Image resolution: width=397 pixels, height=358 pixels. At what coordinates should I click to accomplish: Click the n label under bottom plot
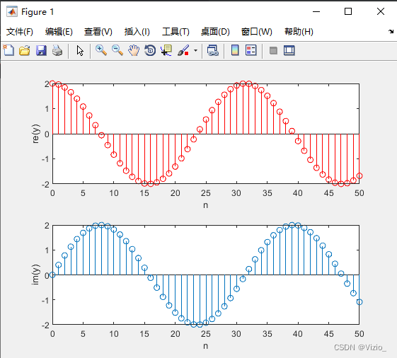(205, 346)
